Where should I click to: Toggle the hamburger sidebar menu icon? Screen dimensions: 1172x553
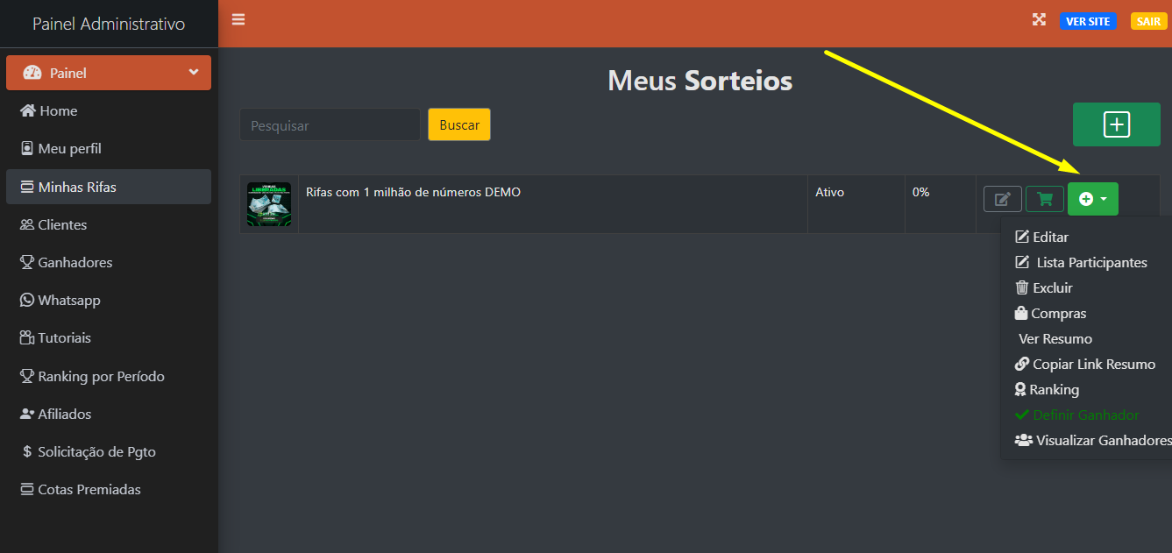point(238,19)
